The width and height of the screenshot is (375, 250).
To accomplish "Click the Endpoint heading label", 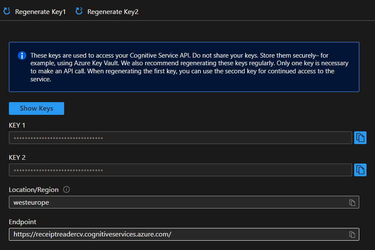I will point(23,222).
